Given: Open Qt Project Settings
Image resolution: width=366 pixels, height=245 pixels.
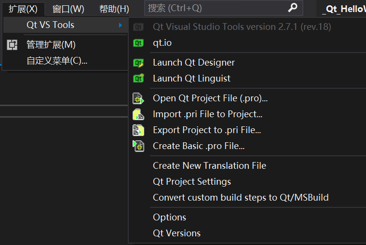Looking at the screenshot, I should [192, 181].
